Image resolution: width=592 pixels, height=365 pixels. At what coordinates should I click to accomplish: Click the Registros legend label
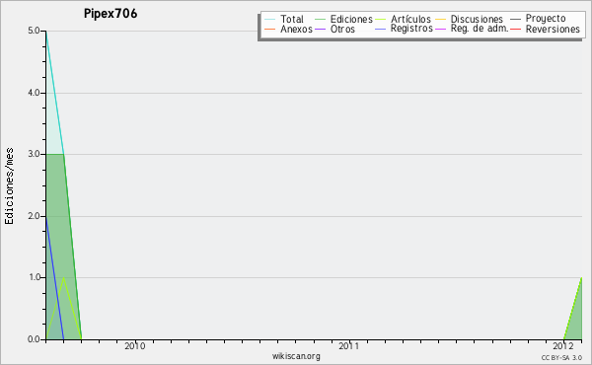(x=411, y=29)
